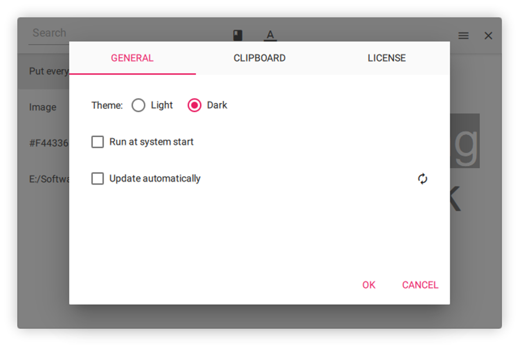Enable Update automatically checkbox
519x346 pixels.
click(x=98, y=178)
